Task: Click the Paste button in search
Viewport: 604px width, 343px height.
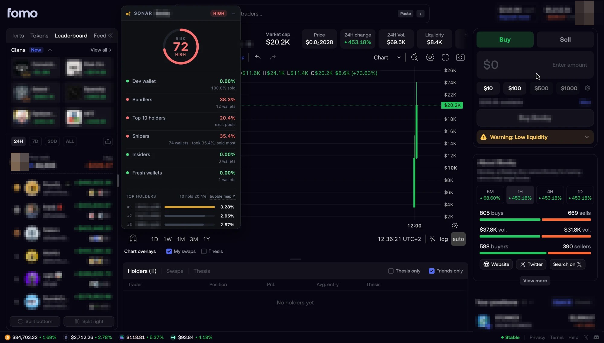Action: [x=406, y=14]
